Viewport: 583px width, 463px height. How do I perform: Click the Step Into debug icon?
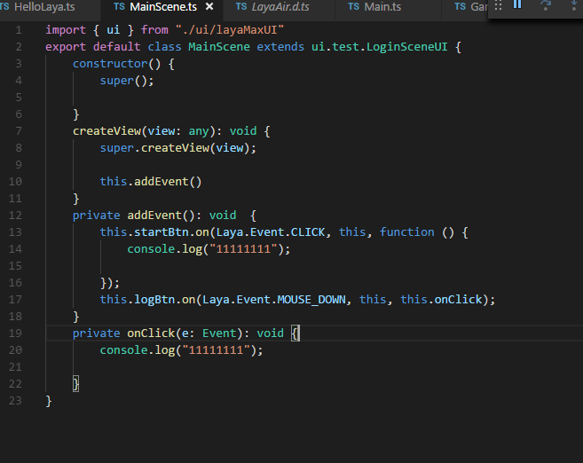tap(572, 5)
